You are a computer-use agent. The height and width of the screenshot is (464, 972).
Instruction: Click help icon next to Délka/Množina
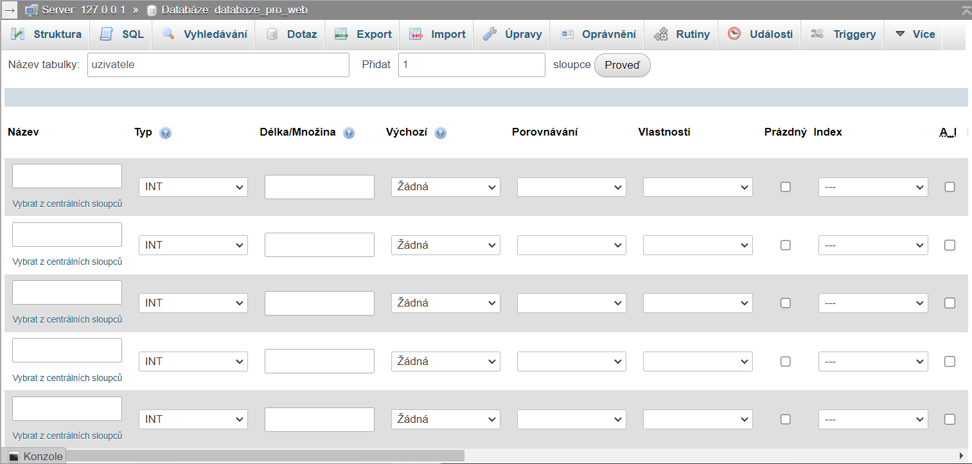[349, 133]
